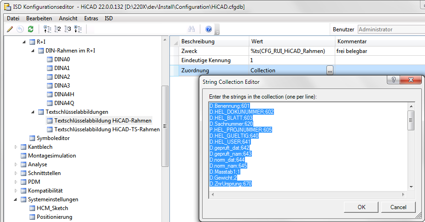Click the table icon beside Symboleditor

pos(32,138)
